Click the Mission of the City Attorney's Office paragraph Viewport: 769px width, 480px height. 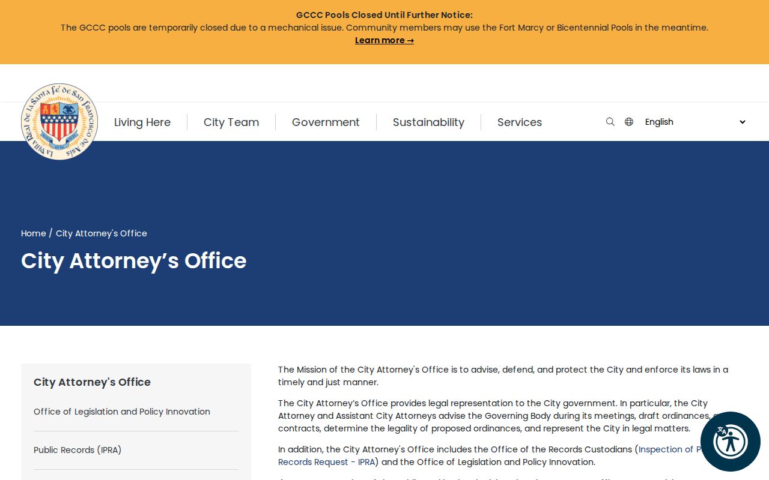[x=503, y=376]
